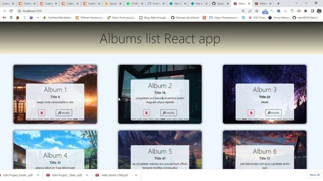Delete Album 1 with its trash icon
This screenshot has height=181, width=323.
click(x=41, y=113)
